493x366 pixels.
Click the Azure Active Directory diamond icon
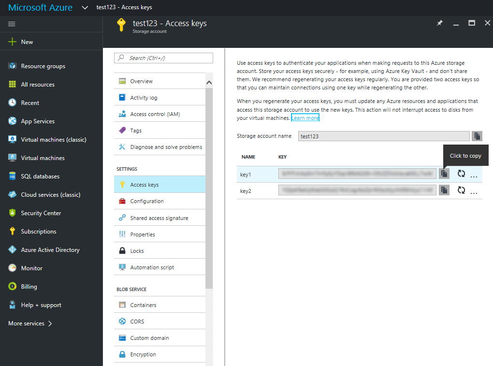coord(12,249)
